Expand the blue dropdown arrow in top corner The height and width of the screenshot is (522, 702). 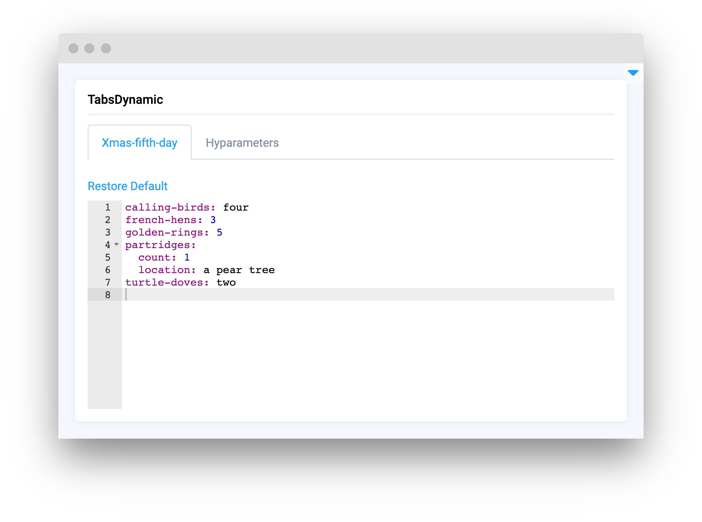pyautogui.click(x=633, y=73)
